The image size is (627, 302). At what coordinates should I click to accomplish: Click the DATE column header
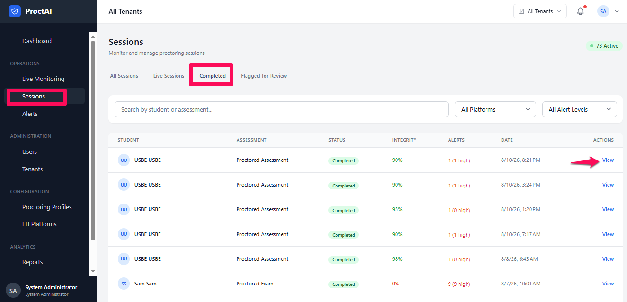click(x=507, y=140)
